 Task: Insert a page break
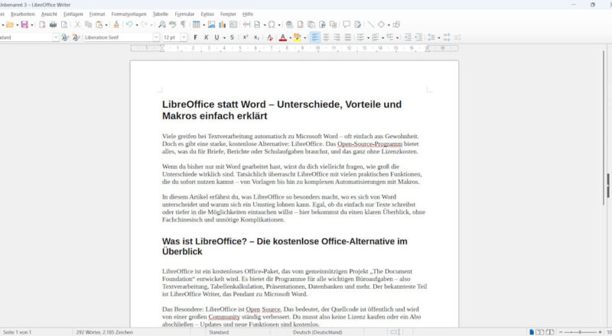[246, 24]
